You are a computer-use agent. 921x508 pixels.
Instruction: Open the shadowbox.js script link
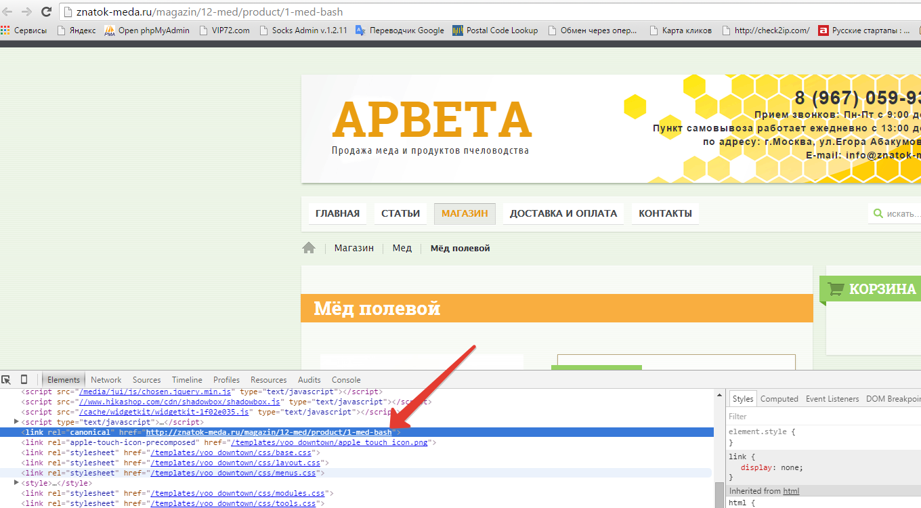(x=180, y=402)
